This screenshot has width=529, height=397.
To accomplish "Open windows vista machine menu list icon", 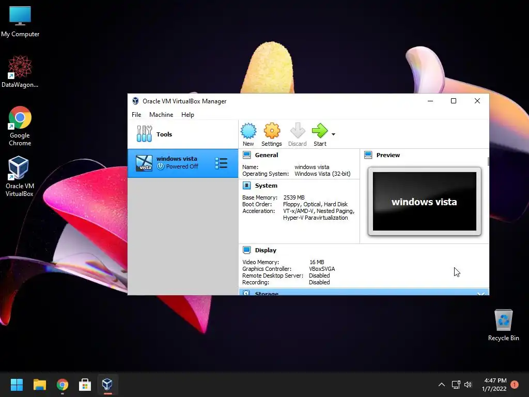I will 221,163.
